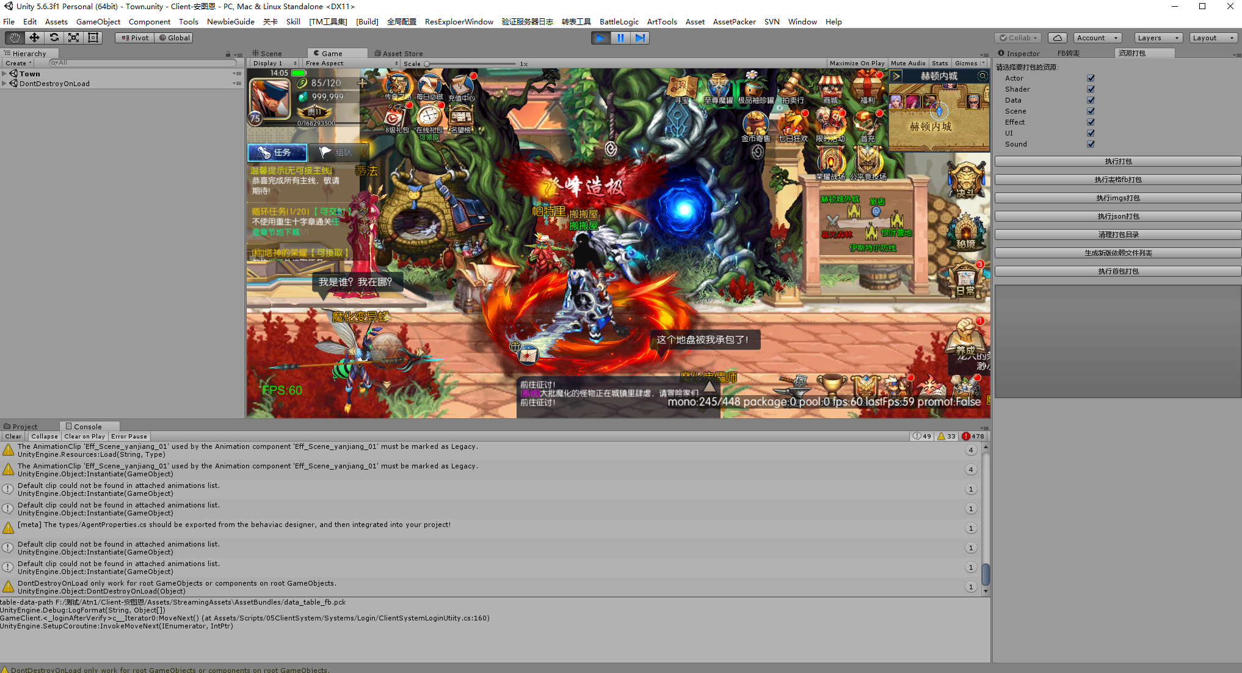
Task: Toggle the Scene checkbox in packing panel
Action: click(x=1091, y=111)
